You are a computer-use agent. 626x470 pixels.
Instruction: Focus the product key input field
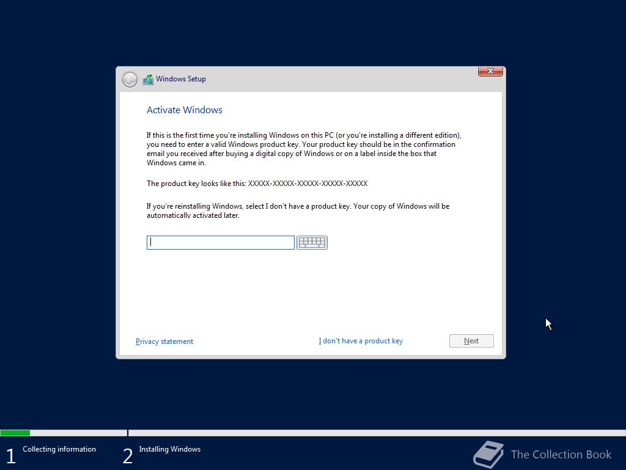point(220,242)
